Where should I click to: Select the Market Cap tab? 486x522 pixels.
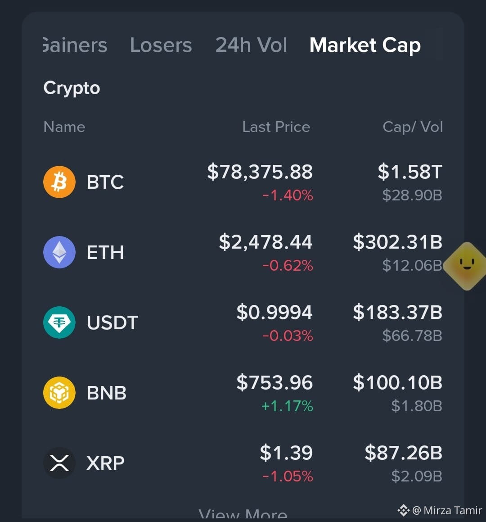[x=365, y=45]
